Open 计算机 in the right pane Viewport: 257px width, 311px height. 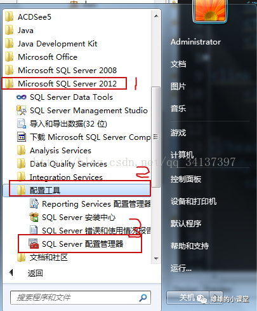coord(182,155)
